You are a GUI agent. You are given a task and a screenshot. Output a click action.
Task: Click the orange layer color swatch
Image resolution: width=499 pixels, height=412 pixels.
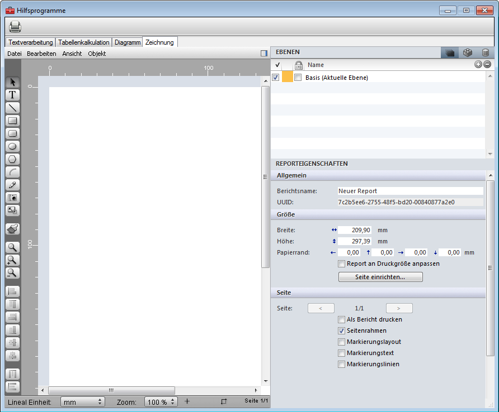click(287, 78)
